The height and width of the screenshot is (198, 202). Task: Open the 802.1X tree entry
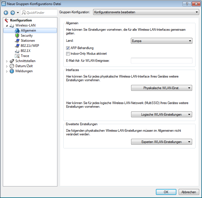(x=25, y=51)
